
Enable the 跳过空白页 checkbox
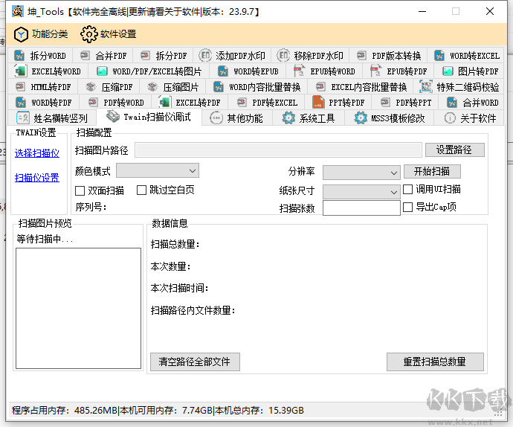coord(141,190)
